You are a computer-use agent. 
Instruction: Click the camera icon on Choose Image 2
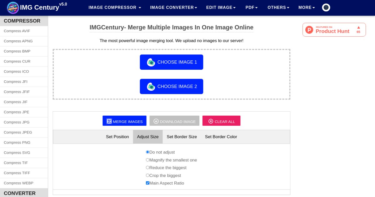point(152,86)
